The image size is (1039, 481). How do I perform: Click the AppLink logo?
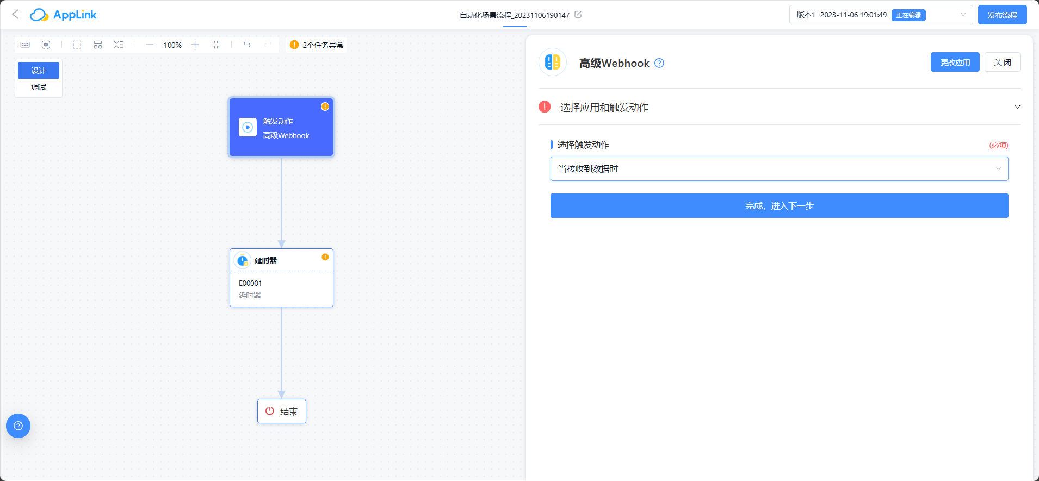pyautogui.click(x=63, y=15)
